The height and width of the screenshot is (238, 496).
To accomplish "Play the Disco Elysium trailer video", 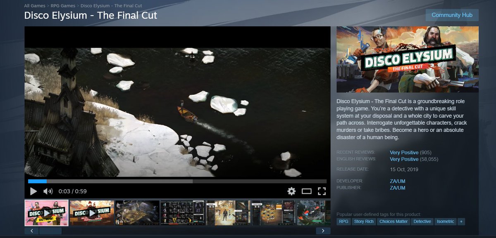I will click(33, 191).
